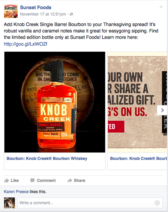Click the November 17 timestamp link

(x=43, y=14)
